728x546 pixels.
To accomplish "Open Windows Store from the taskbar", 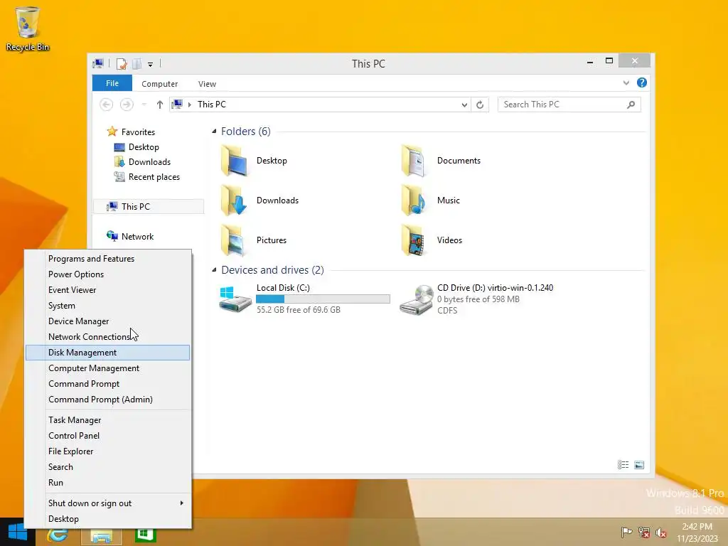I will point(145,534).
